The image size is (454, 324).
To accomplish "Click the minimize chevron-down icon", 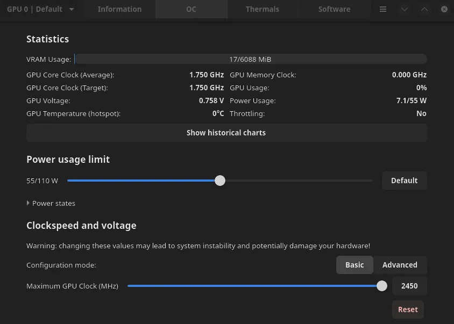I will [x=405, y=9].
